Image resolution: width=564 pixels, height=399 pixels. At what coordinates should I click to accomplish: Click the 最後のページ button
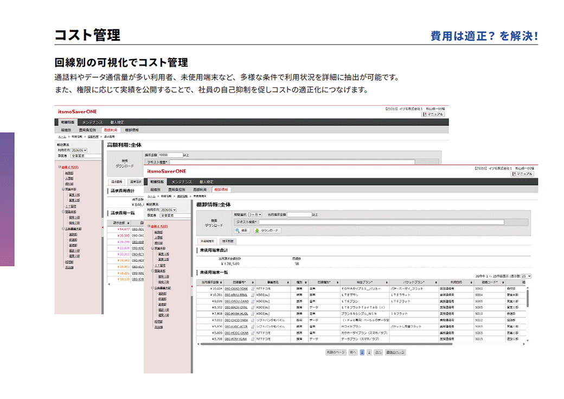point(395,352)
